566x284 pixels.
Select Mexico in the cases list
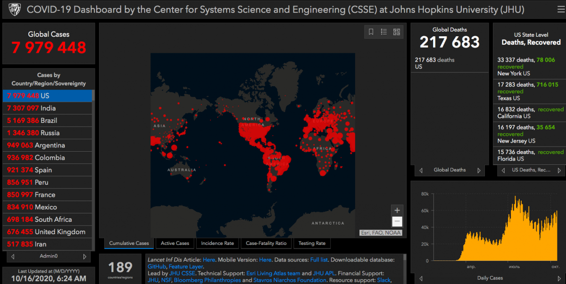pyautogui.click(x=47, y=207)
